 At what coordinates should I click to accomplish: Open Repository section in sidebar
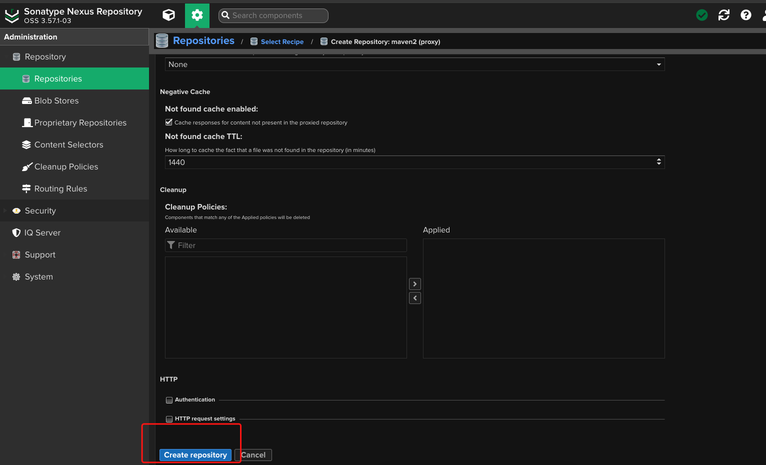[74, 56]
